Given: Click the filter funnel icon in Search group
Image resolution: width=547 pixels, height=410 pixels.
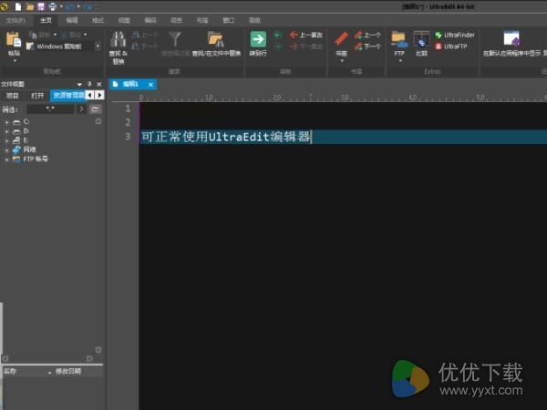Looking at the screenshot, I should pos(175,39).
